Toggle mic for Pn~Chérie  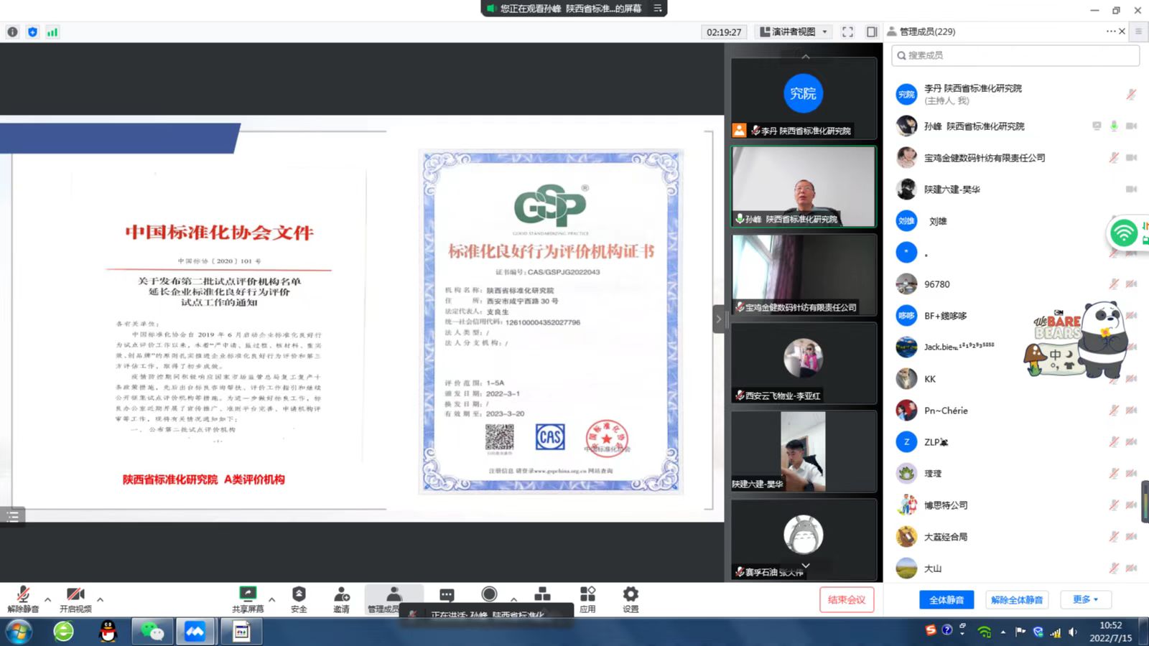point(1114,411)
